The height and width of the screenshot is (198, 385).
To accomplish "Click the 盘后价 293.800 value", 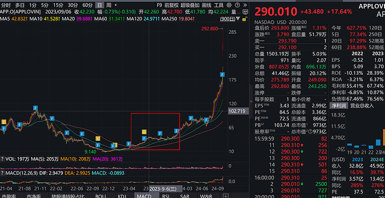I will click(x=280, y=28).
